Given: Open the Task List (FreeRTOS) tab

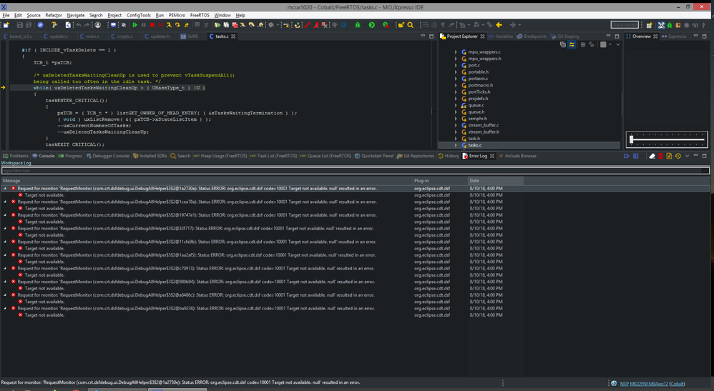Looking at the screenshot, I should tap(274, 156).
